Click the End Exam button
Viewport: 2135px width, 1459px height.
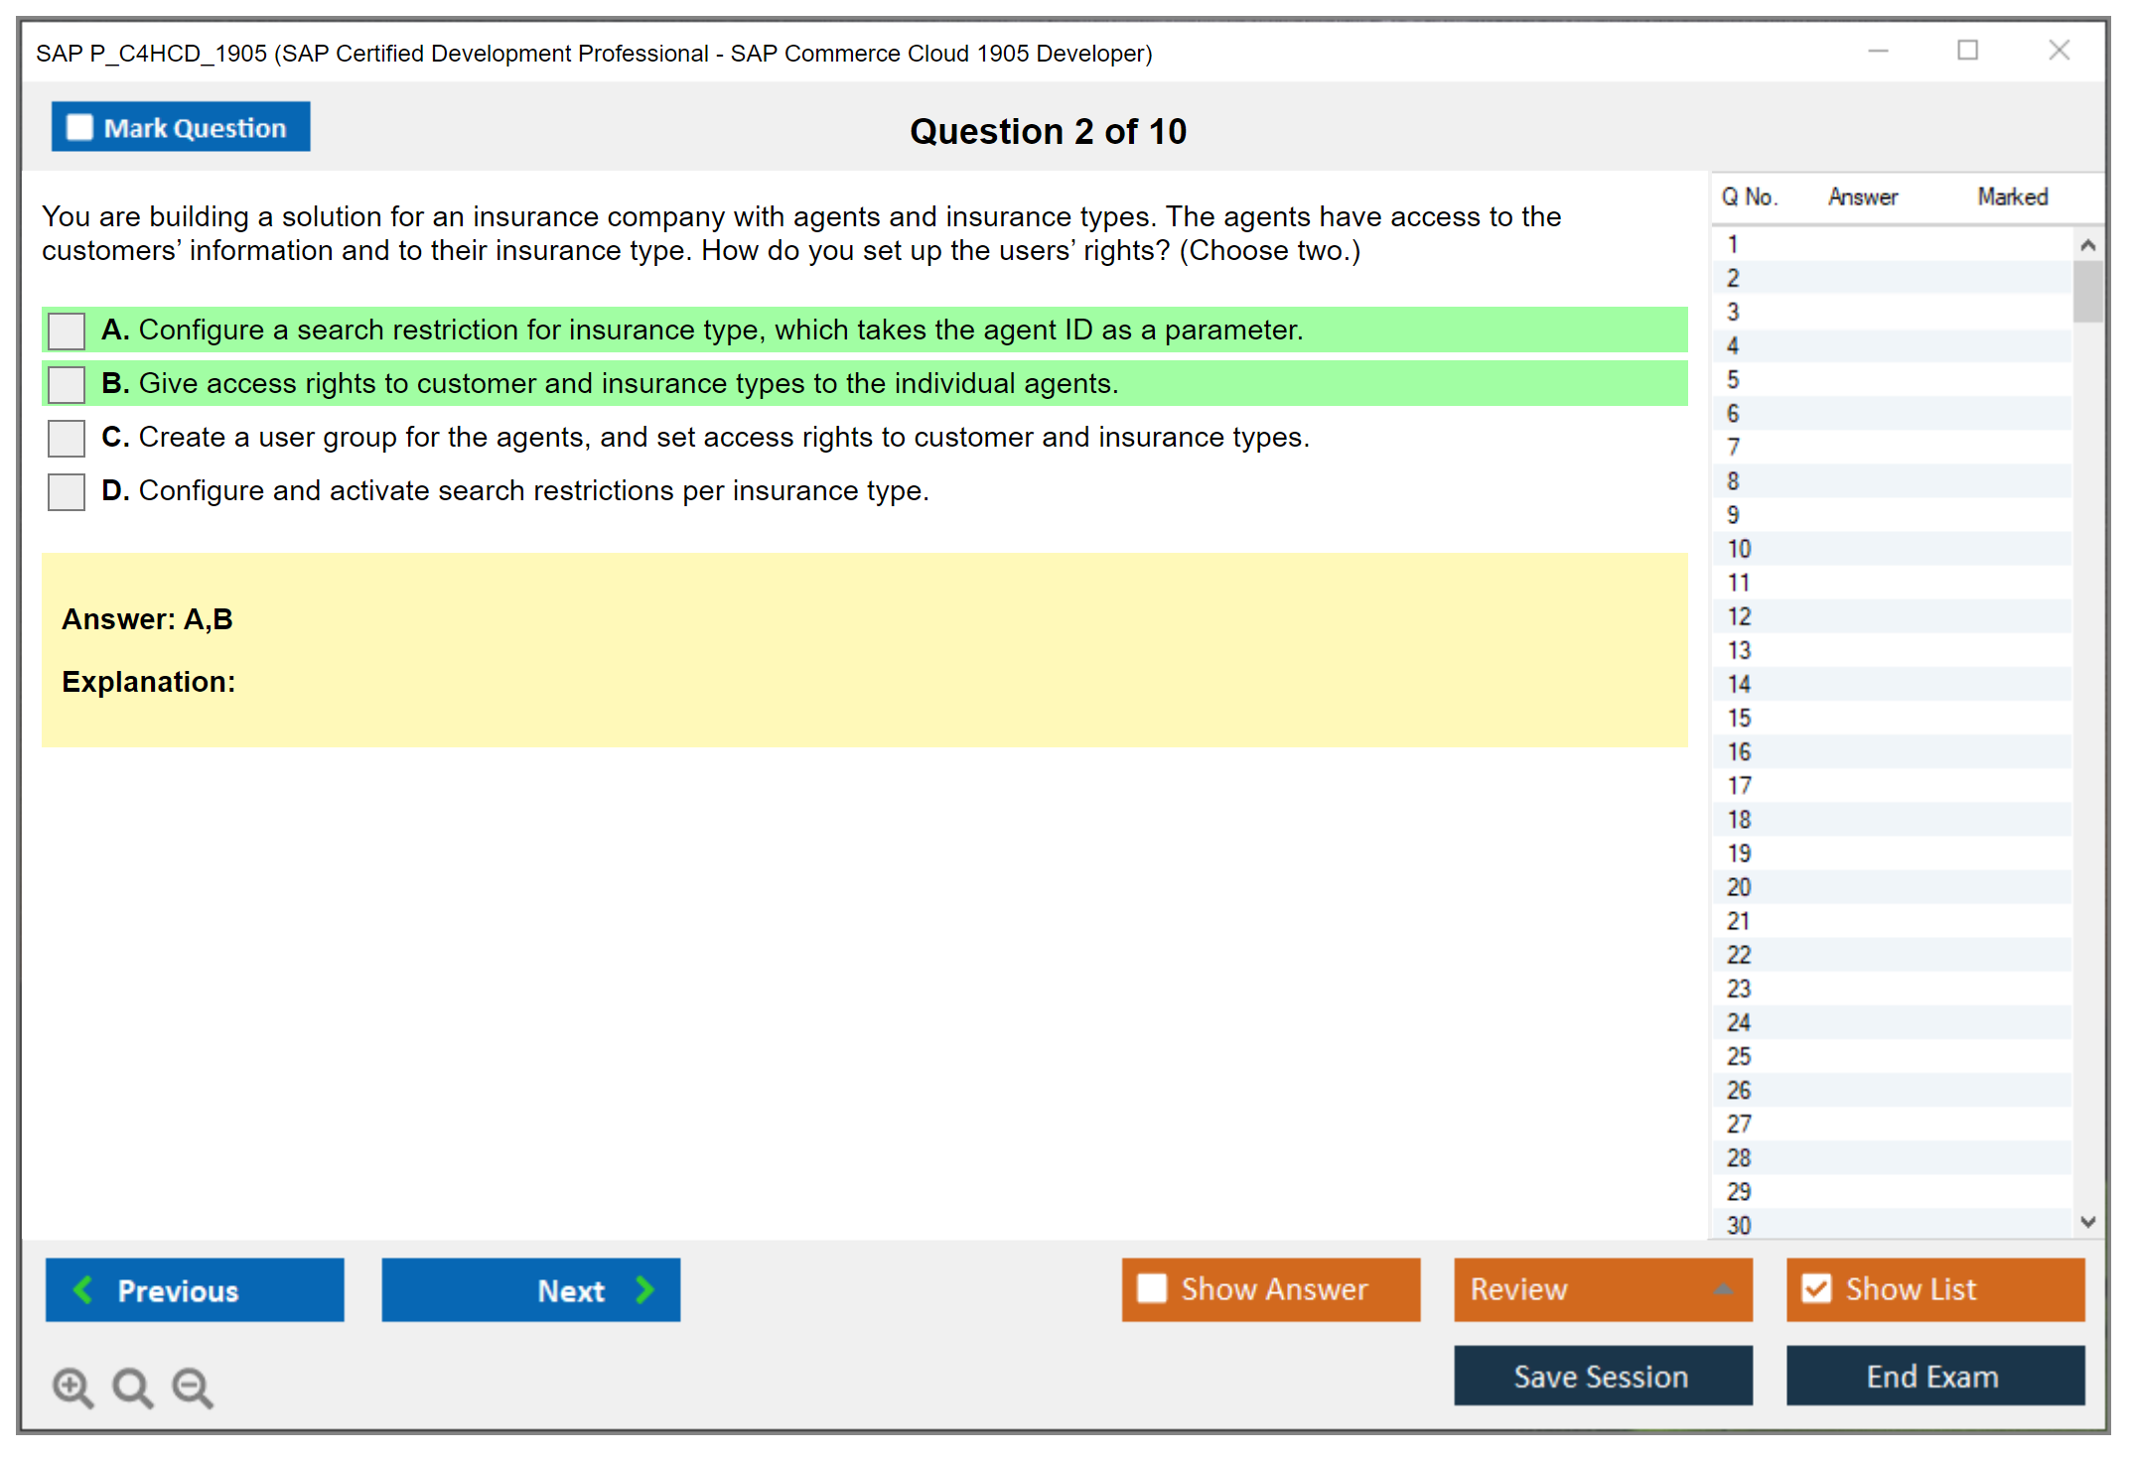point(1933,1376)
